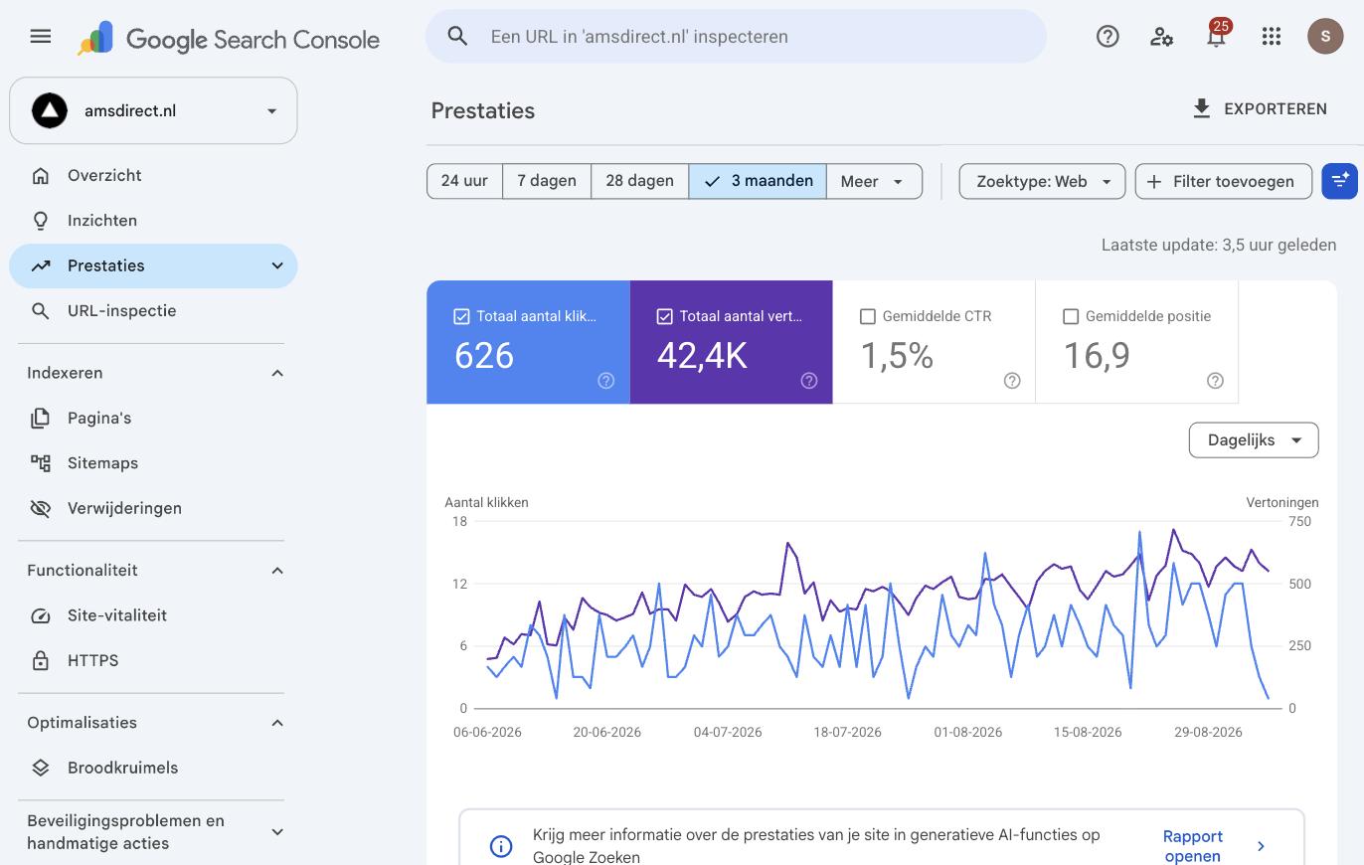Click the Pagina's documents icon
Viewport: 1364px width, 865px height.
pos(41,419)
